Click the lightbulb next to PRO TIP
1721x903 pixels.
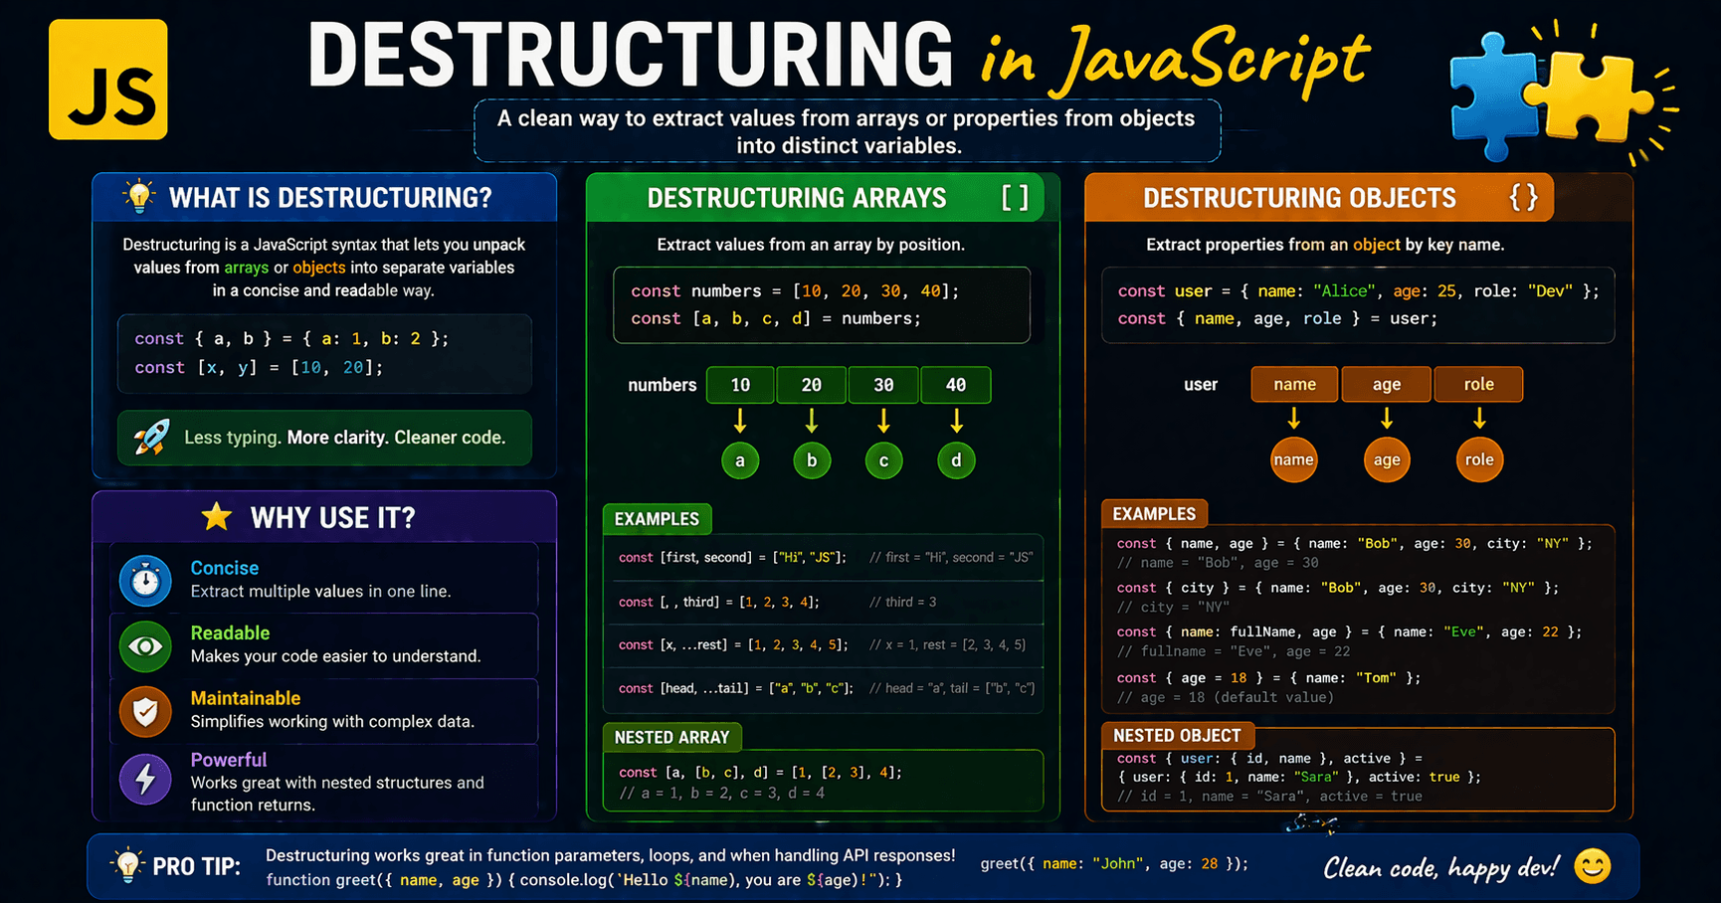(x=127, y=865)
